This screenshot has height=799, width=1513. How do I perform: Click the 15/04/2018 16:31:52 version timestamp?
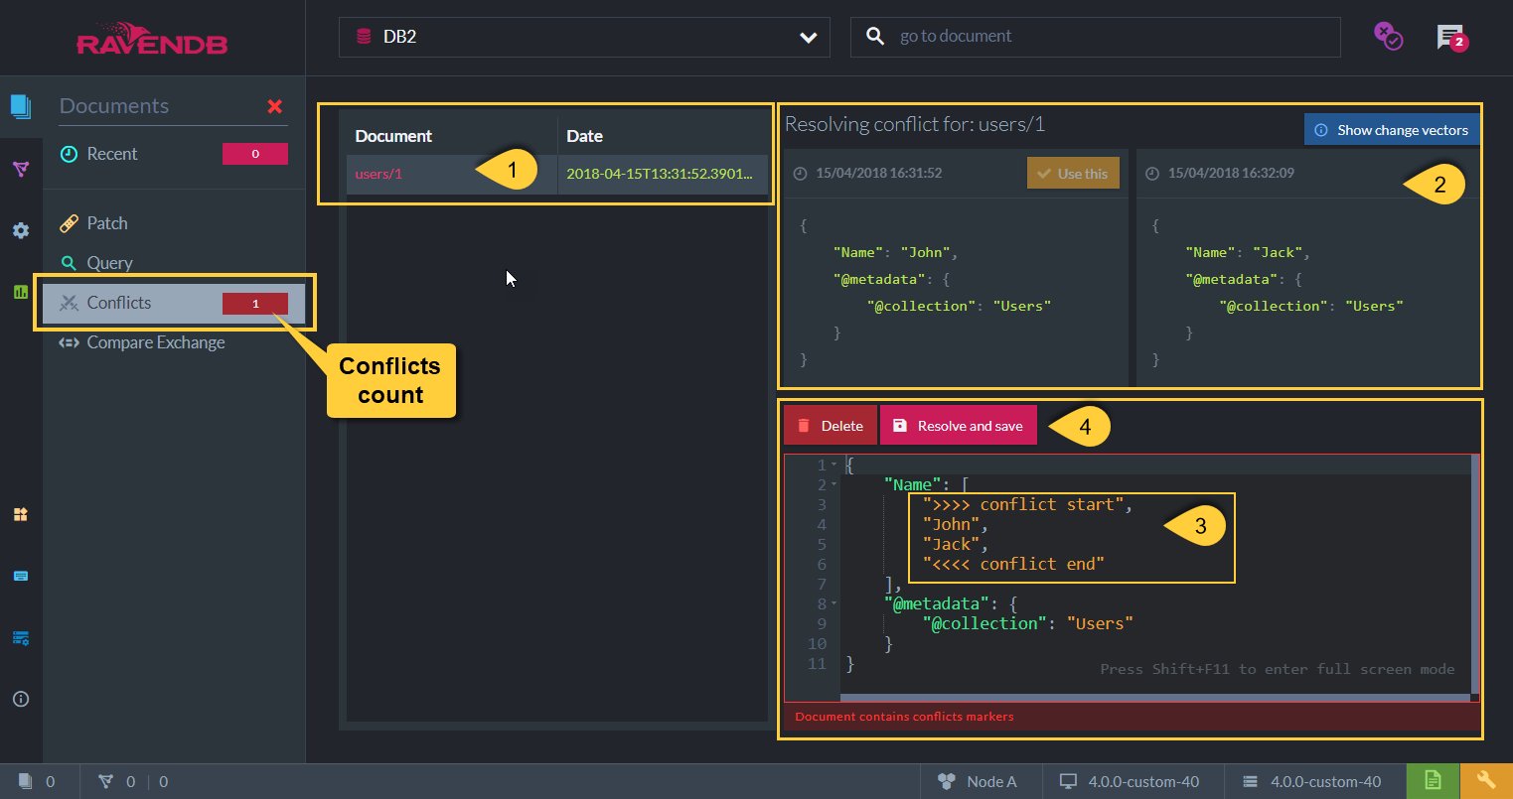[878, 173]
